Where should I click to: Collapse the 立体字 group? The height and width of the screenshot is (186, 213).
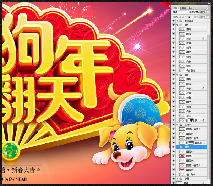(x=177, y=125)
